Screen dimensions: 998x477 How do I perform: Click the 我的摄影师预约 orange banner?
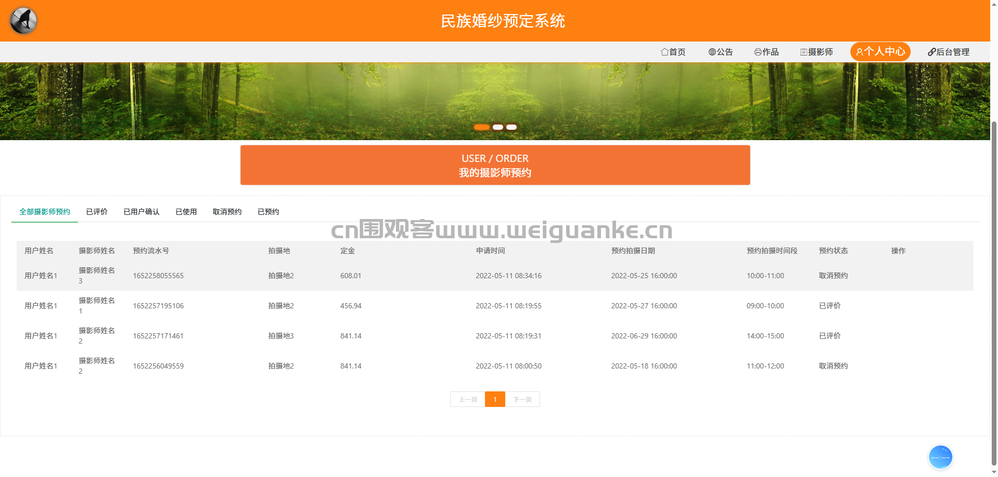tap(495, 165)
